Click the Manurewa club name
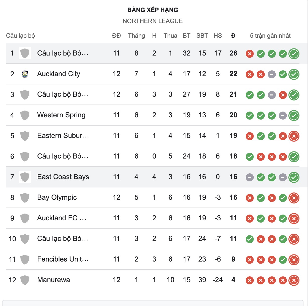This screenshot has height=306, width=308. coord(54,280)
